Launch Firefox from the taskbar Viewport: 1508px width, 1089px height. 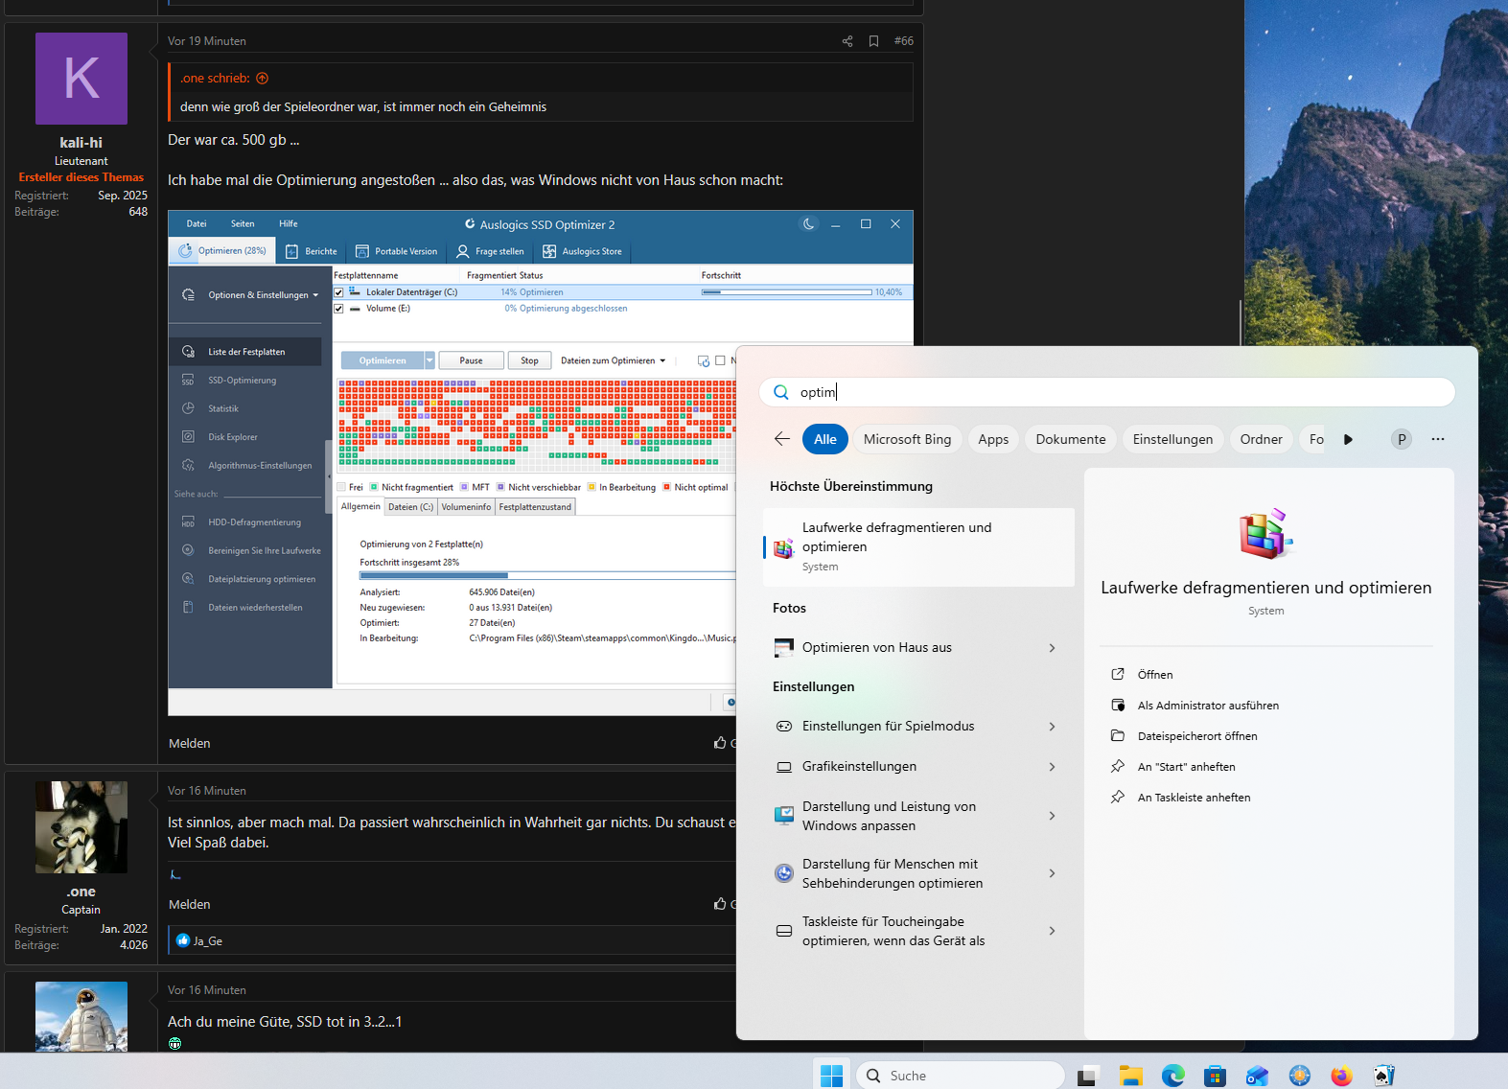click(x=1341, y=1076)
